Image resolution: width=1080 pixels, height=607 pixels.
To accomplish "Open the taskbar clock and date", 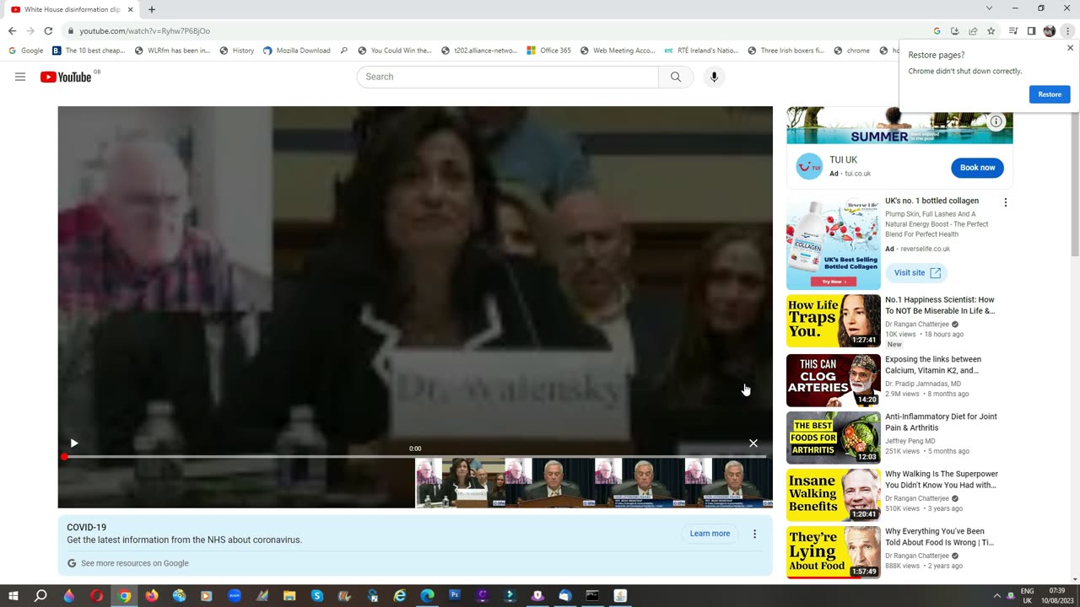I will point(1056,596).
